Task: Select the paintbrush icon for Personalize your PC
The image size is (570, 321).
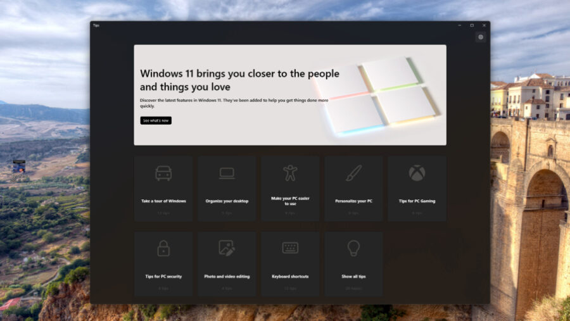Action: [353, 173]
